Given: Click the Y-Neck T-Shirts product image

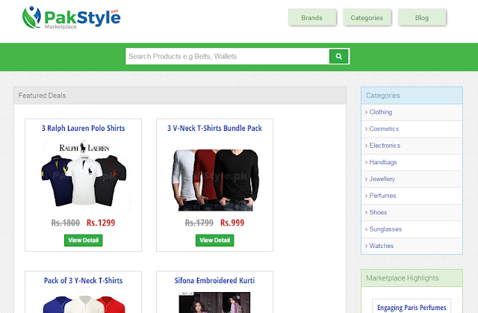Looking at the screenshot, I should point(84,304).
